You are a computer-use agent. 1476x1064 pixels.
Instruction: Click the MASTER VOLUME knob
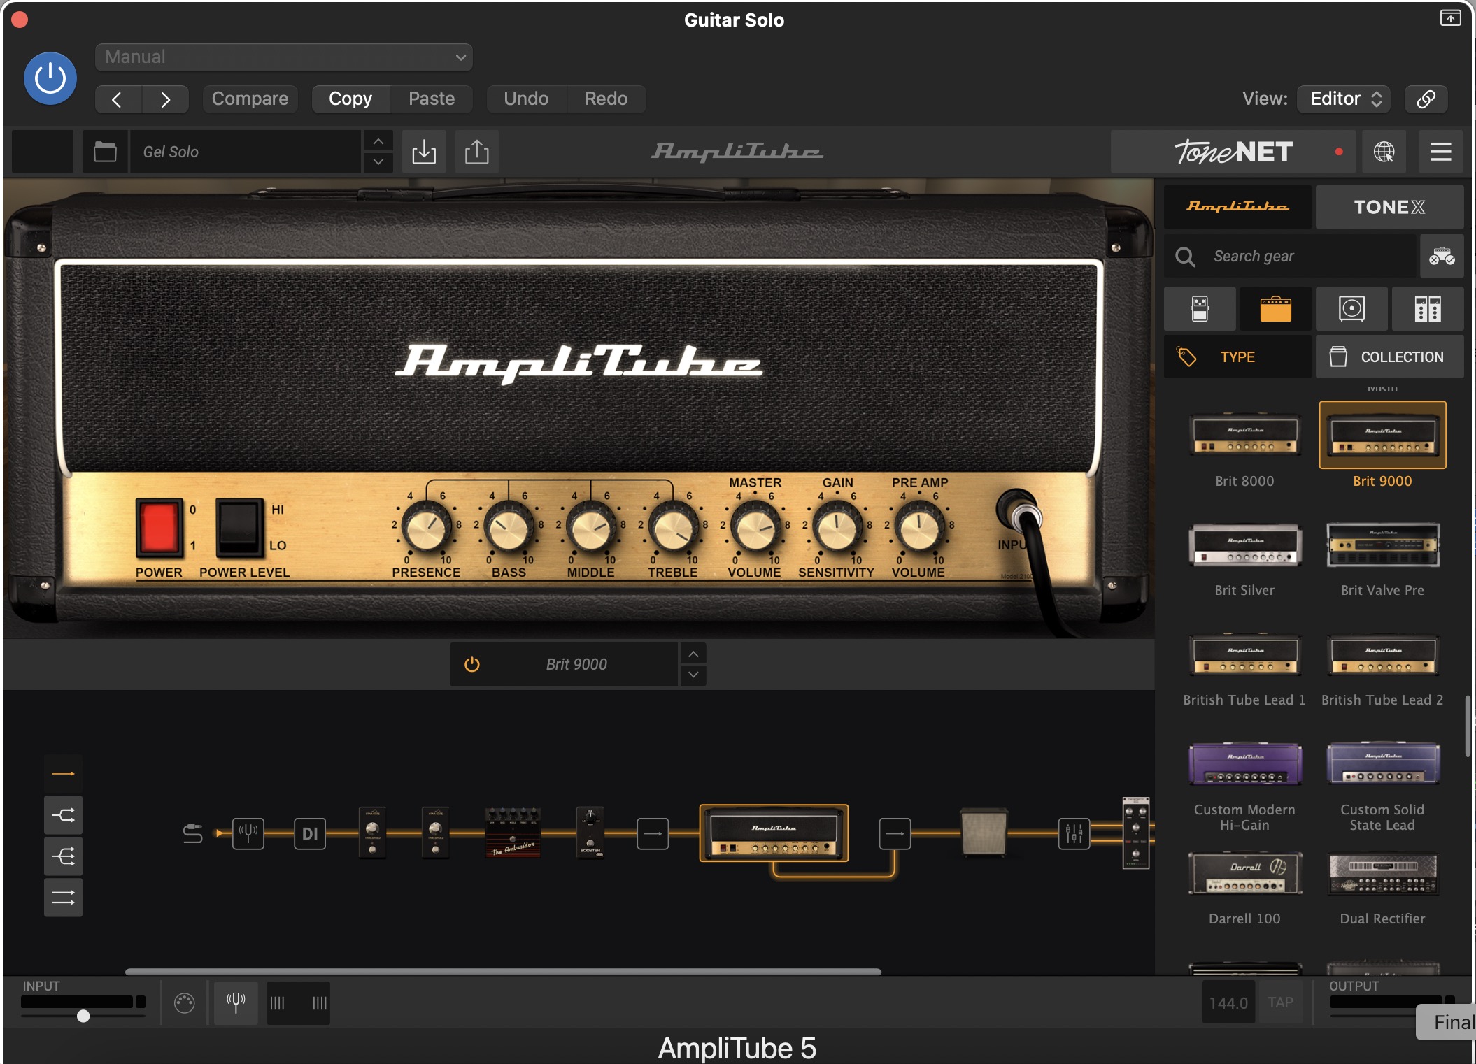click(755, 529)
